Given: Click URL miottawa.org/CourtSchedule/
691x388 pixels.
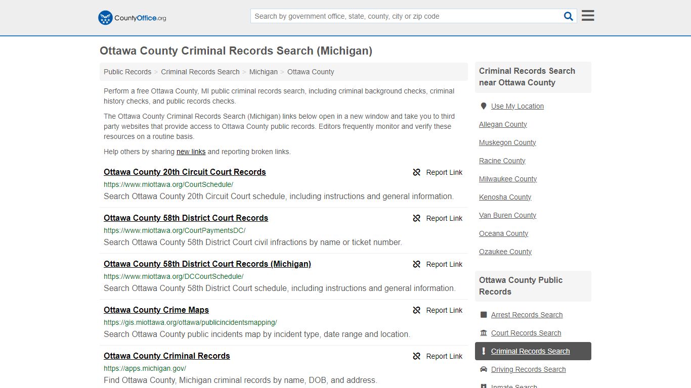Looking at the screenshot, I should (x=168, y=184).
